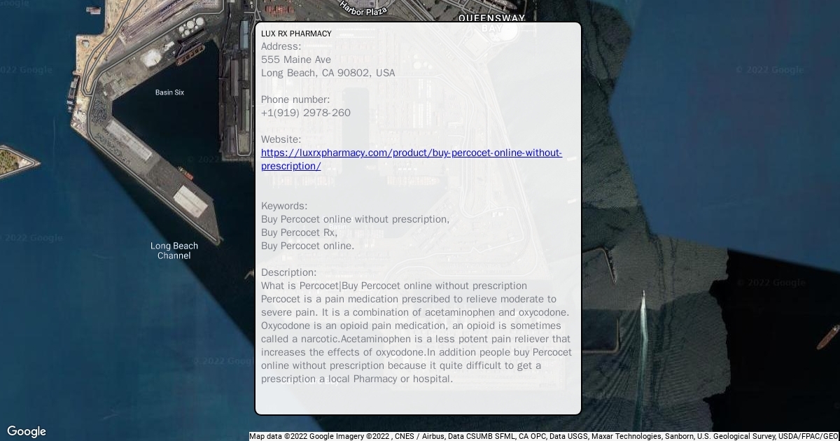
Task: Click the Phone number: label
Action: point(295,99)
